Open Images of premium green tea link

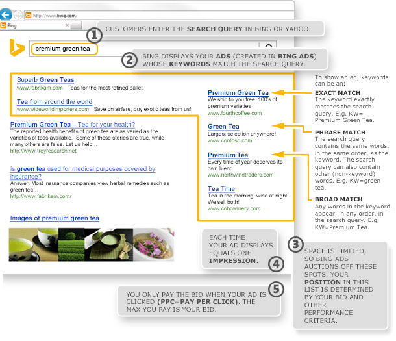pos(55,218)
